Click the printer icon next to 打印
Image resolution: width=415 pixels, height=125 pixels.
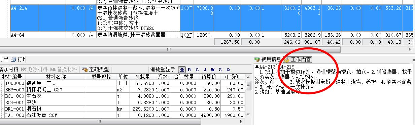pos(13,59)
